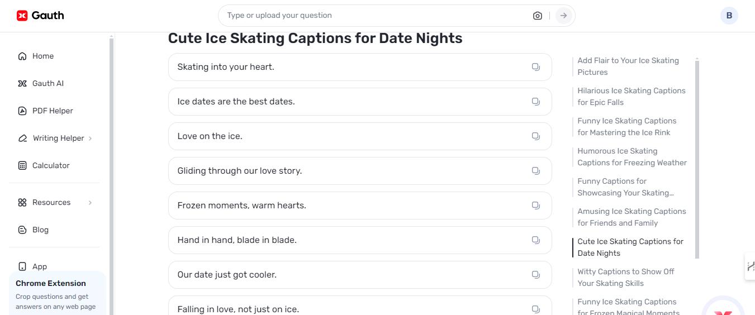
Task: Go to Home in the sidebar
Action: click(x=42, y=56)
